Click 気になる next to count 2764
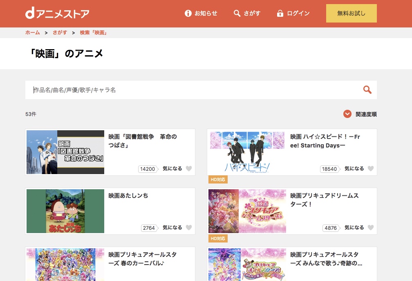412x281 pixels. click(x=172, y=227)
